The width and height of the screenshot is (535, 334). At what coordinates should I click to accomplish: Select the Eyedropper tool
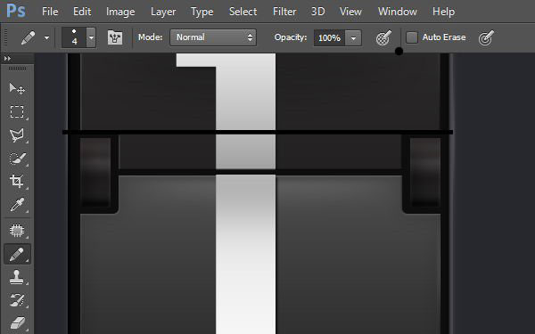(x=17, y=205)
